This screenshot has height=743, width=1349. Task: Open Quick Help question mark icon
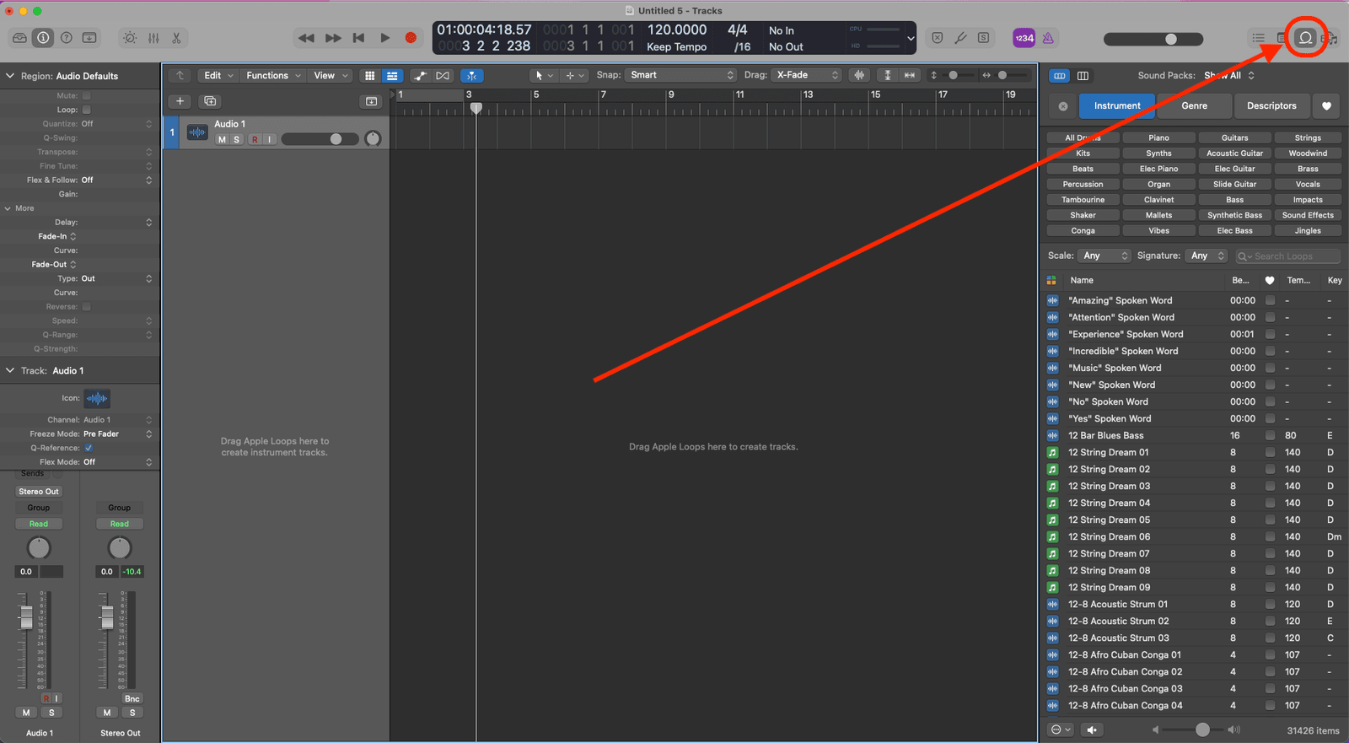coord(66,38)
